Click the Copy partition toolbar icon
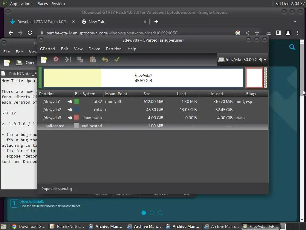The image size is (306, 230). point(80,60)
